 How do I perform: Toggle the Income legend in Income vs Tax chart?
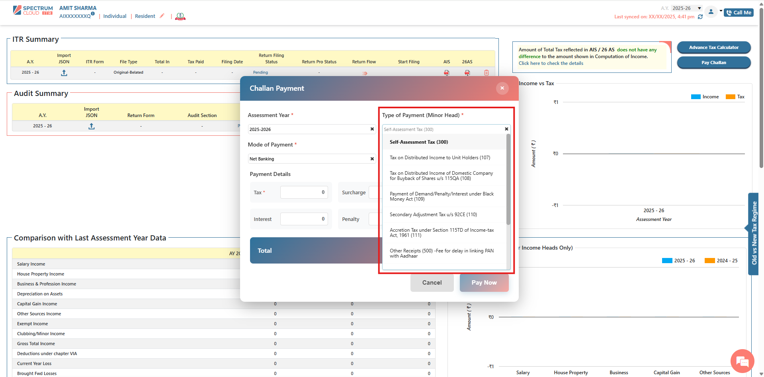pos(705,97)
